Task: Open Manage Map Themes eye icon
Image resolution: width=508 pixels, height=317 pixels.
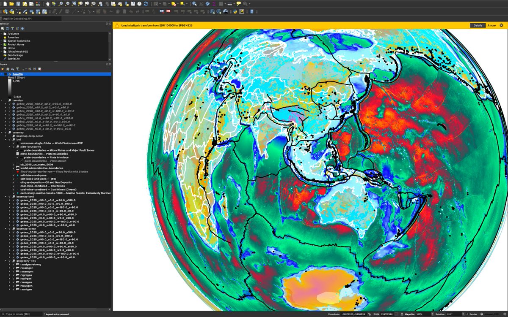Action: (x=13, y=69)
